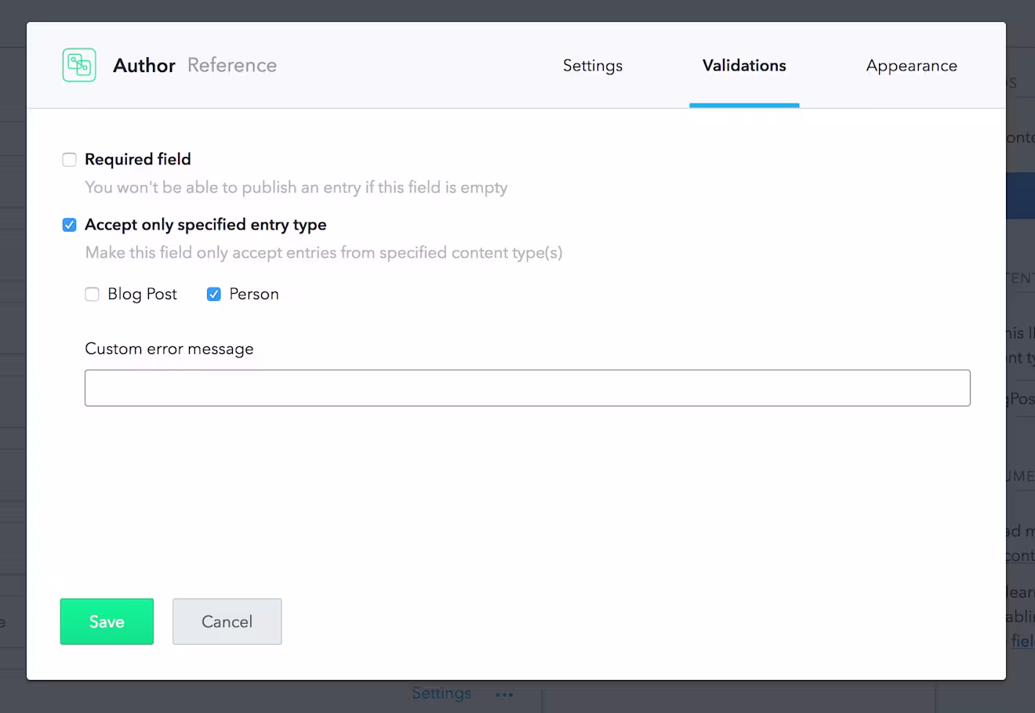
Task: Click the 'Reference' type label
Action: (232, 65)
